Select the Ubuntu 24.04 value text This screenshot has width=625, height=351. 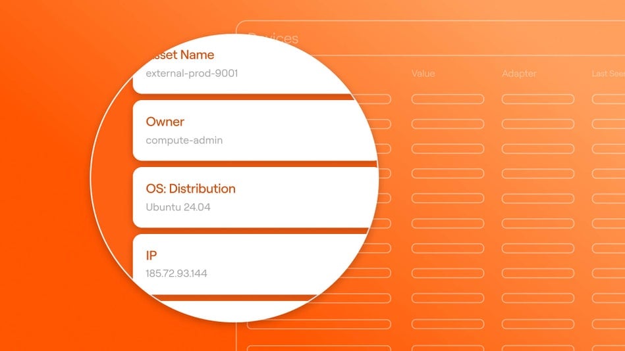178,207
